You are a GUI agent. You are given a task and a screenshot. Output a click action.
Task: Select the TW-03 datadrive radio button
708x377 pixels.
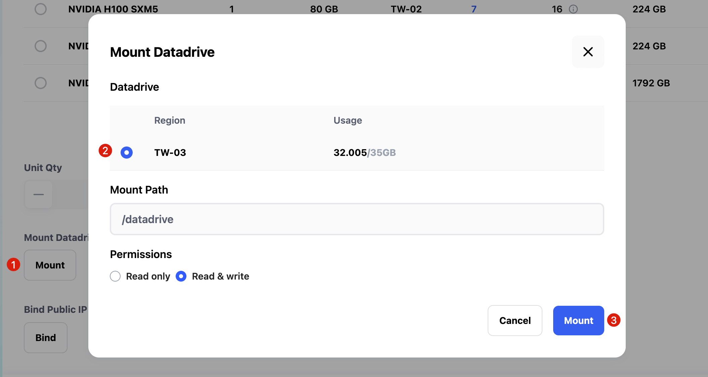(x=127, y=153)
